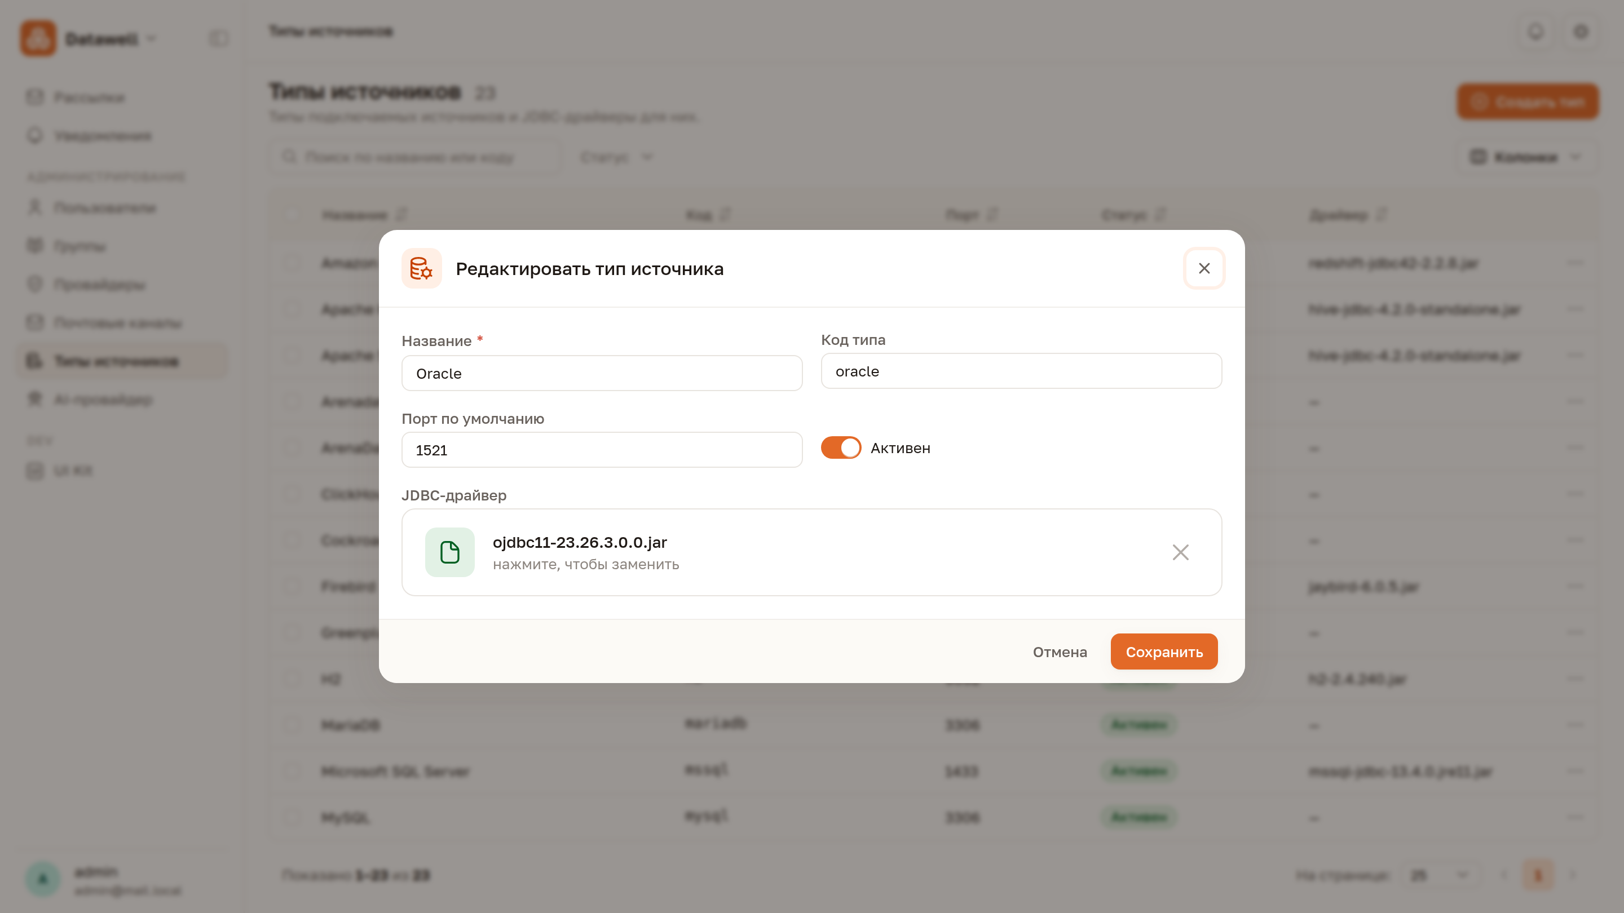Open UI Kit sidebar item
Image resolution: width=1624 pixels, height=913 pixels.
[122, 471]
